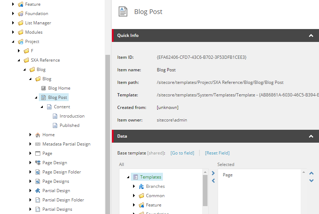Image resolution: width=319 pixels, height=214 pixels.
Task: Click the Project folder icon
Action: click(20, 42)
